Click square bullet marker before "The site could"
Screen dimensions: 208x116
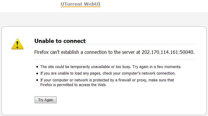click(37, 67)
